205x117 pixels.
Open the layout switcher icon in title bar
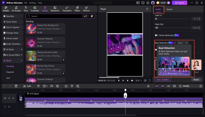pyautogui.click(x=138, y=3)
